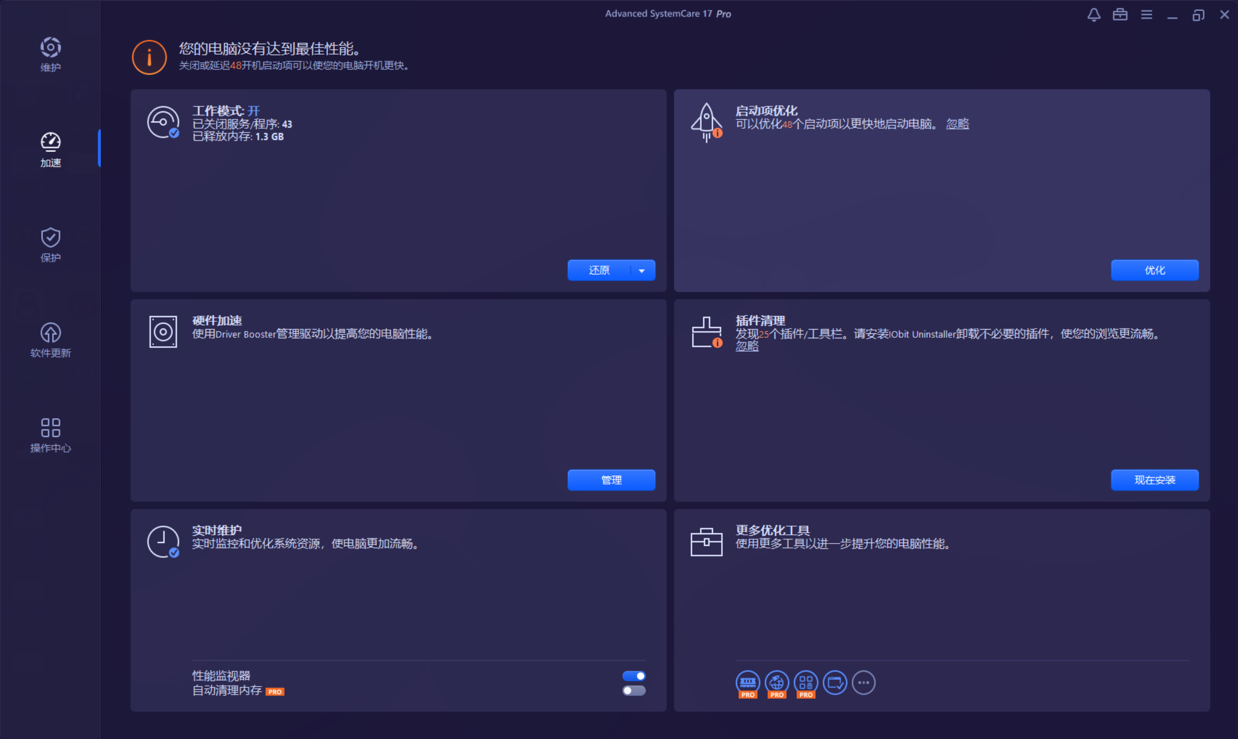Click 忽略 link under 启动项优化
This screenshot has height=739, width=1238.
click(x=957, y=124)
